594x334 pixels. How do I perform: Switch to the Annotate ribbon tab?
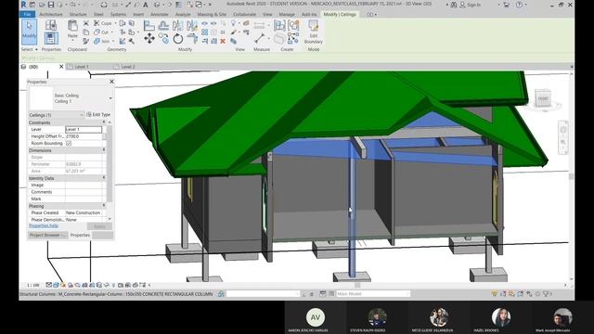(160, 15)
